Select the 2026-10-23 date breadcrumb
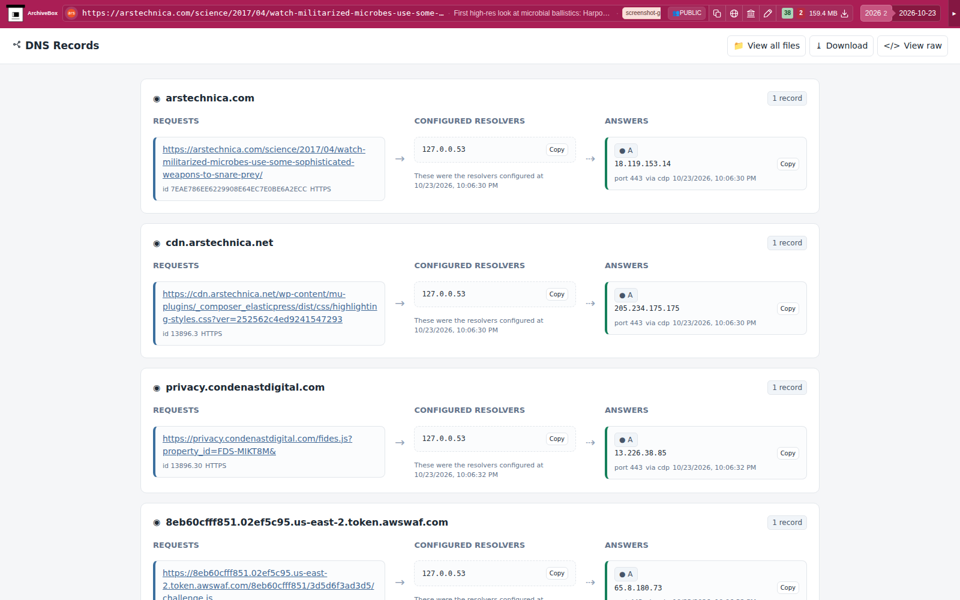This screenshot has width=960, height=600. [917, 13]
